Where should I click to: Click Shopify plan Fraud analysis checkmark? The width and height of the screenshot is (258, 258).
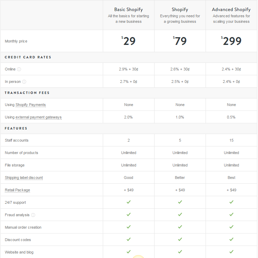(x=180, y=214)
